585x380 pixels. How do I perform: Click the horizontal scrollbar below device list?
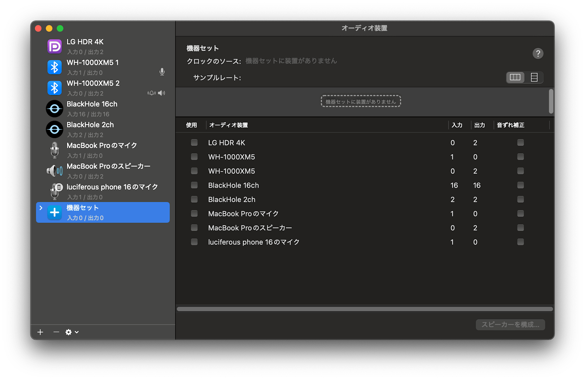point(364,309)
